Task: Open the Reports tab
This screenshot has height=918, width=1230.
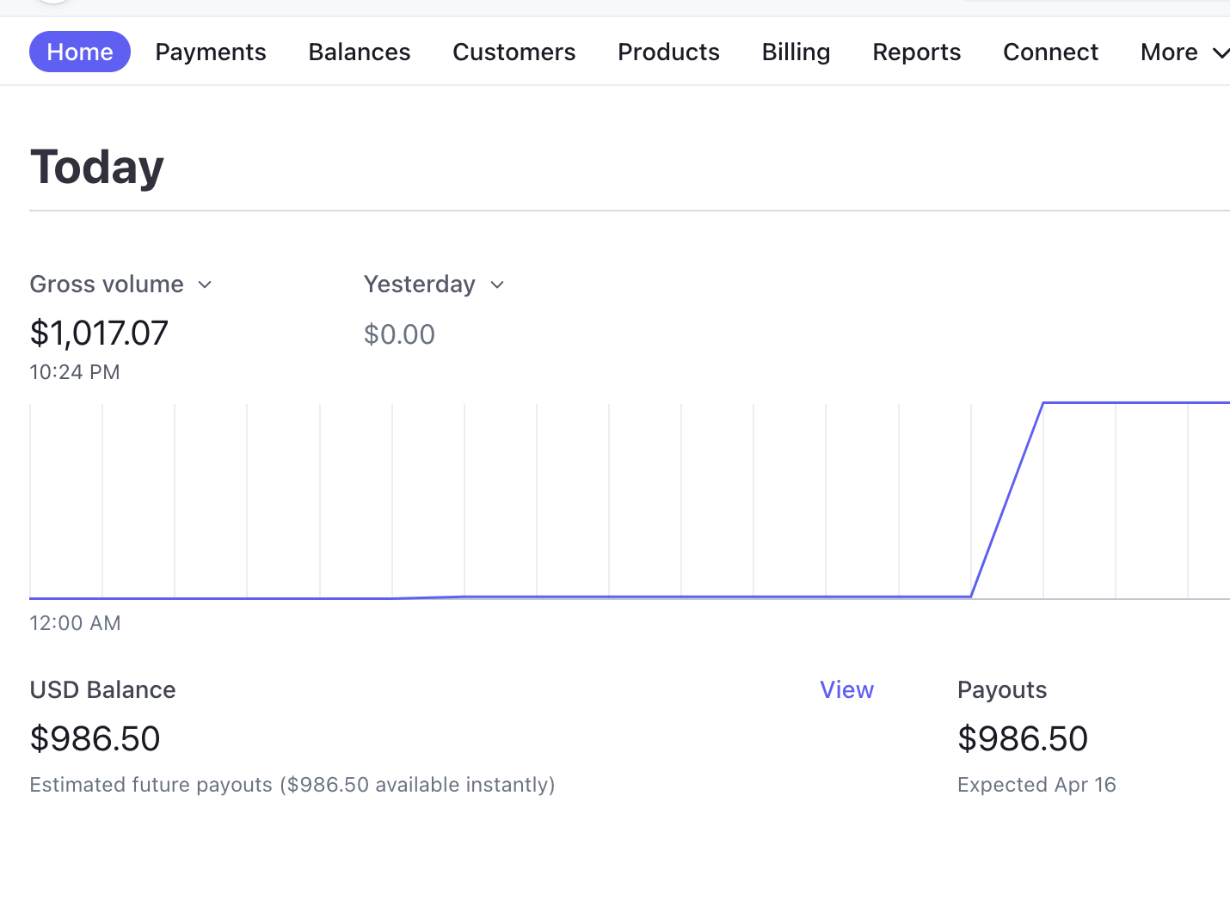Action: pos(916,52)
